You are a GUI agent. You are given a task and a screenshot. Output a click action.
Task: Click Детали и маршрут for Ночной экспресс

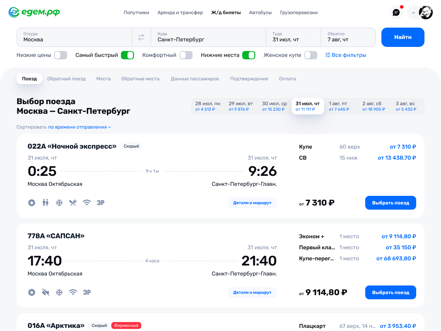(x=252, y=203)
